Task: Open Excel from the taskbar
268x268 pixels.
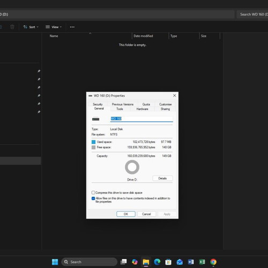Action: (x=202, y=262)
